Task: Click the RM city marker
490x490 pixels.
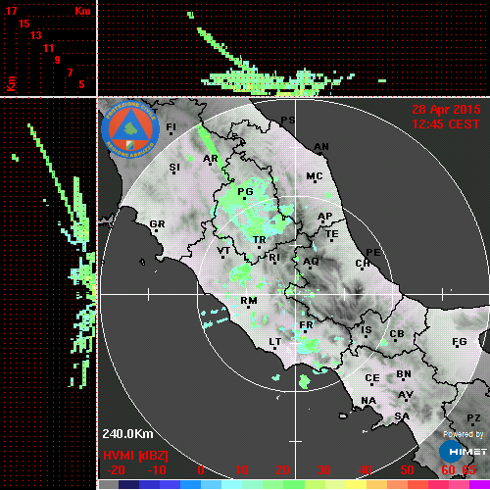Action: (x=249, y=307)
